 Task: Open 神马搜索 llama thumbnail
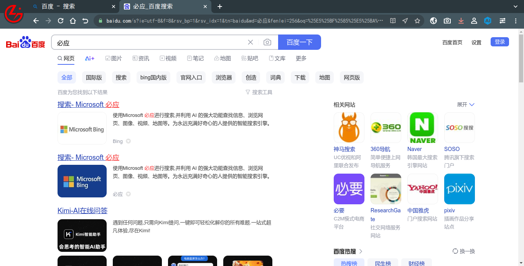(x=349, y=128)
